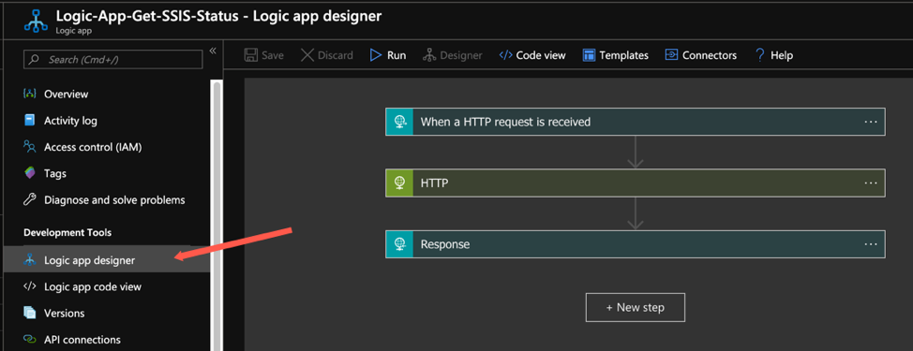Select Logic app designer in the sidebar
The height and width of the screenshot is (351, 913).
pos(107,260)
